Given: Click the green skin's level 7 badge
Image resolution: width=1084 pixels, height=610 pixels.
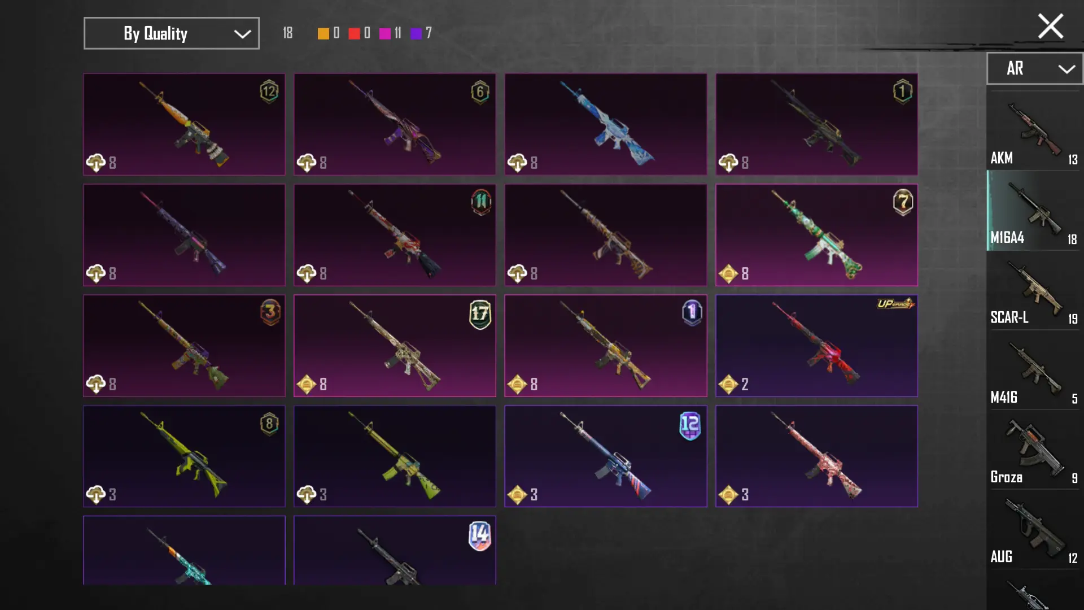Looking at the screenshot, I should (903, 202).
